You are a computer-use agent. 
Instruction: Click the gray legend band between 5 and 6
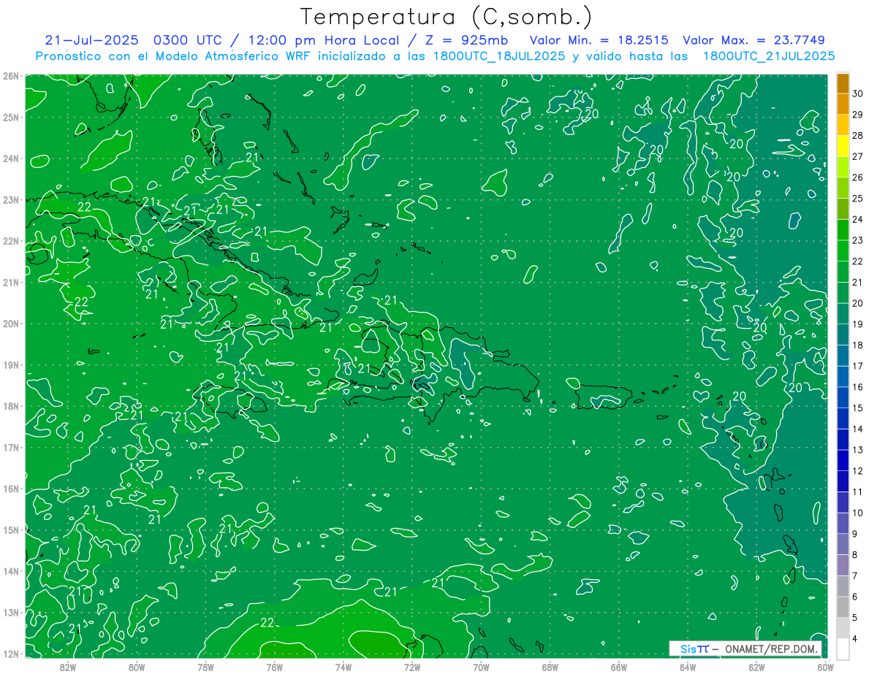[843, 607]
